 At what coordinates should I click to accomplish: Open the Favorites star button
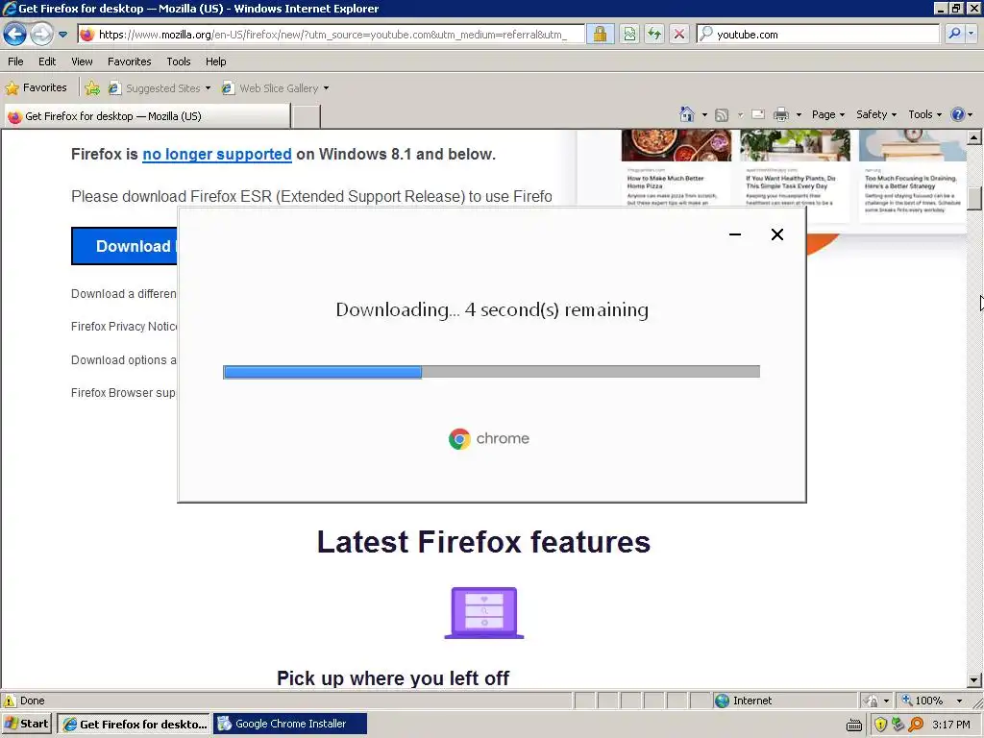click(36, 87)
